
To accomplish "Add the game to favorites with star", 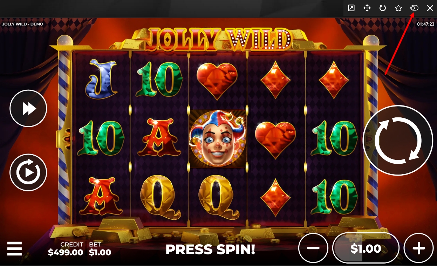I will click(398, 8).
